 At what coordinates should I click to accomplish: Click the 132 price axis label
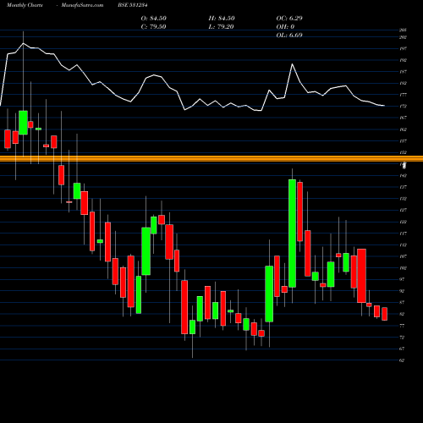pos(403,199)
